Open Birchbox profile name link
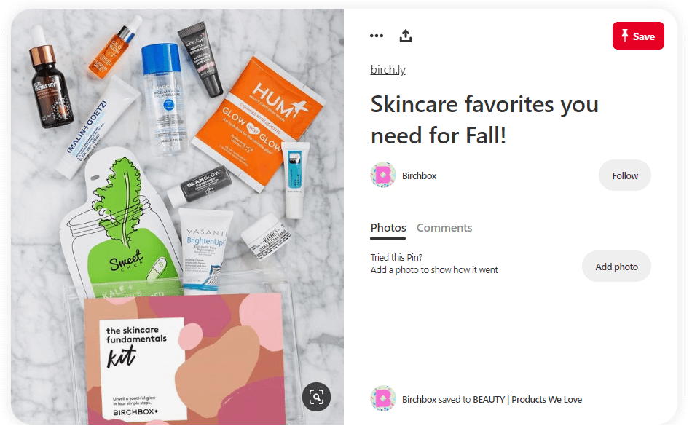This screenshot has height=434, width=692. click(x=420, y=176)
